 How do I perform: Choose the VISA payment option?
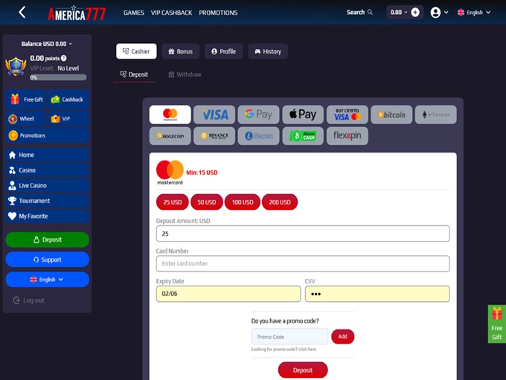coord(214,115)
